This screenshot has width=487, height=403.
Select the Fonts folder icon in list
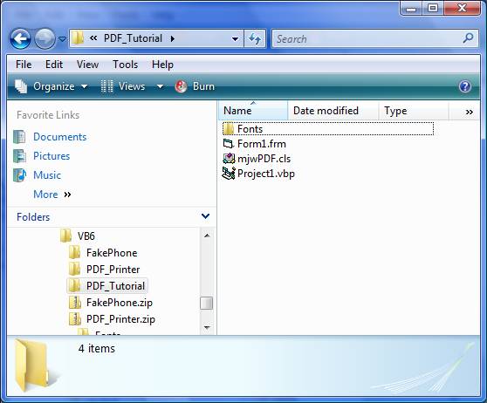click(x=229, y=129)
